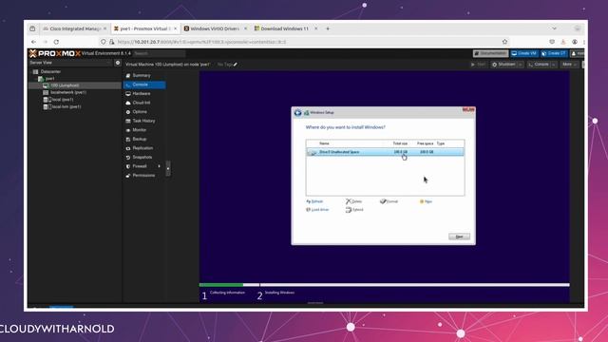Open the list all tabs chevron
Image resolution: width=608 pixels, height=342 pixels.
555,28
